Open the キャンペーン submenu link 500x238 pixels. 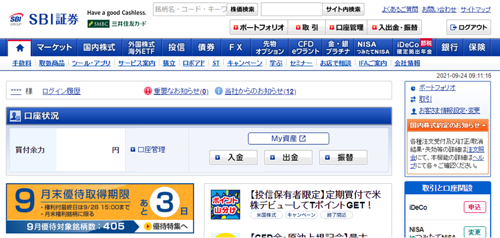coord(244,63)
